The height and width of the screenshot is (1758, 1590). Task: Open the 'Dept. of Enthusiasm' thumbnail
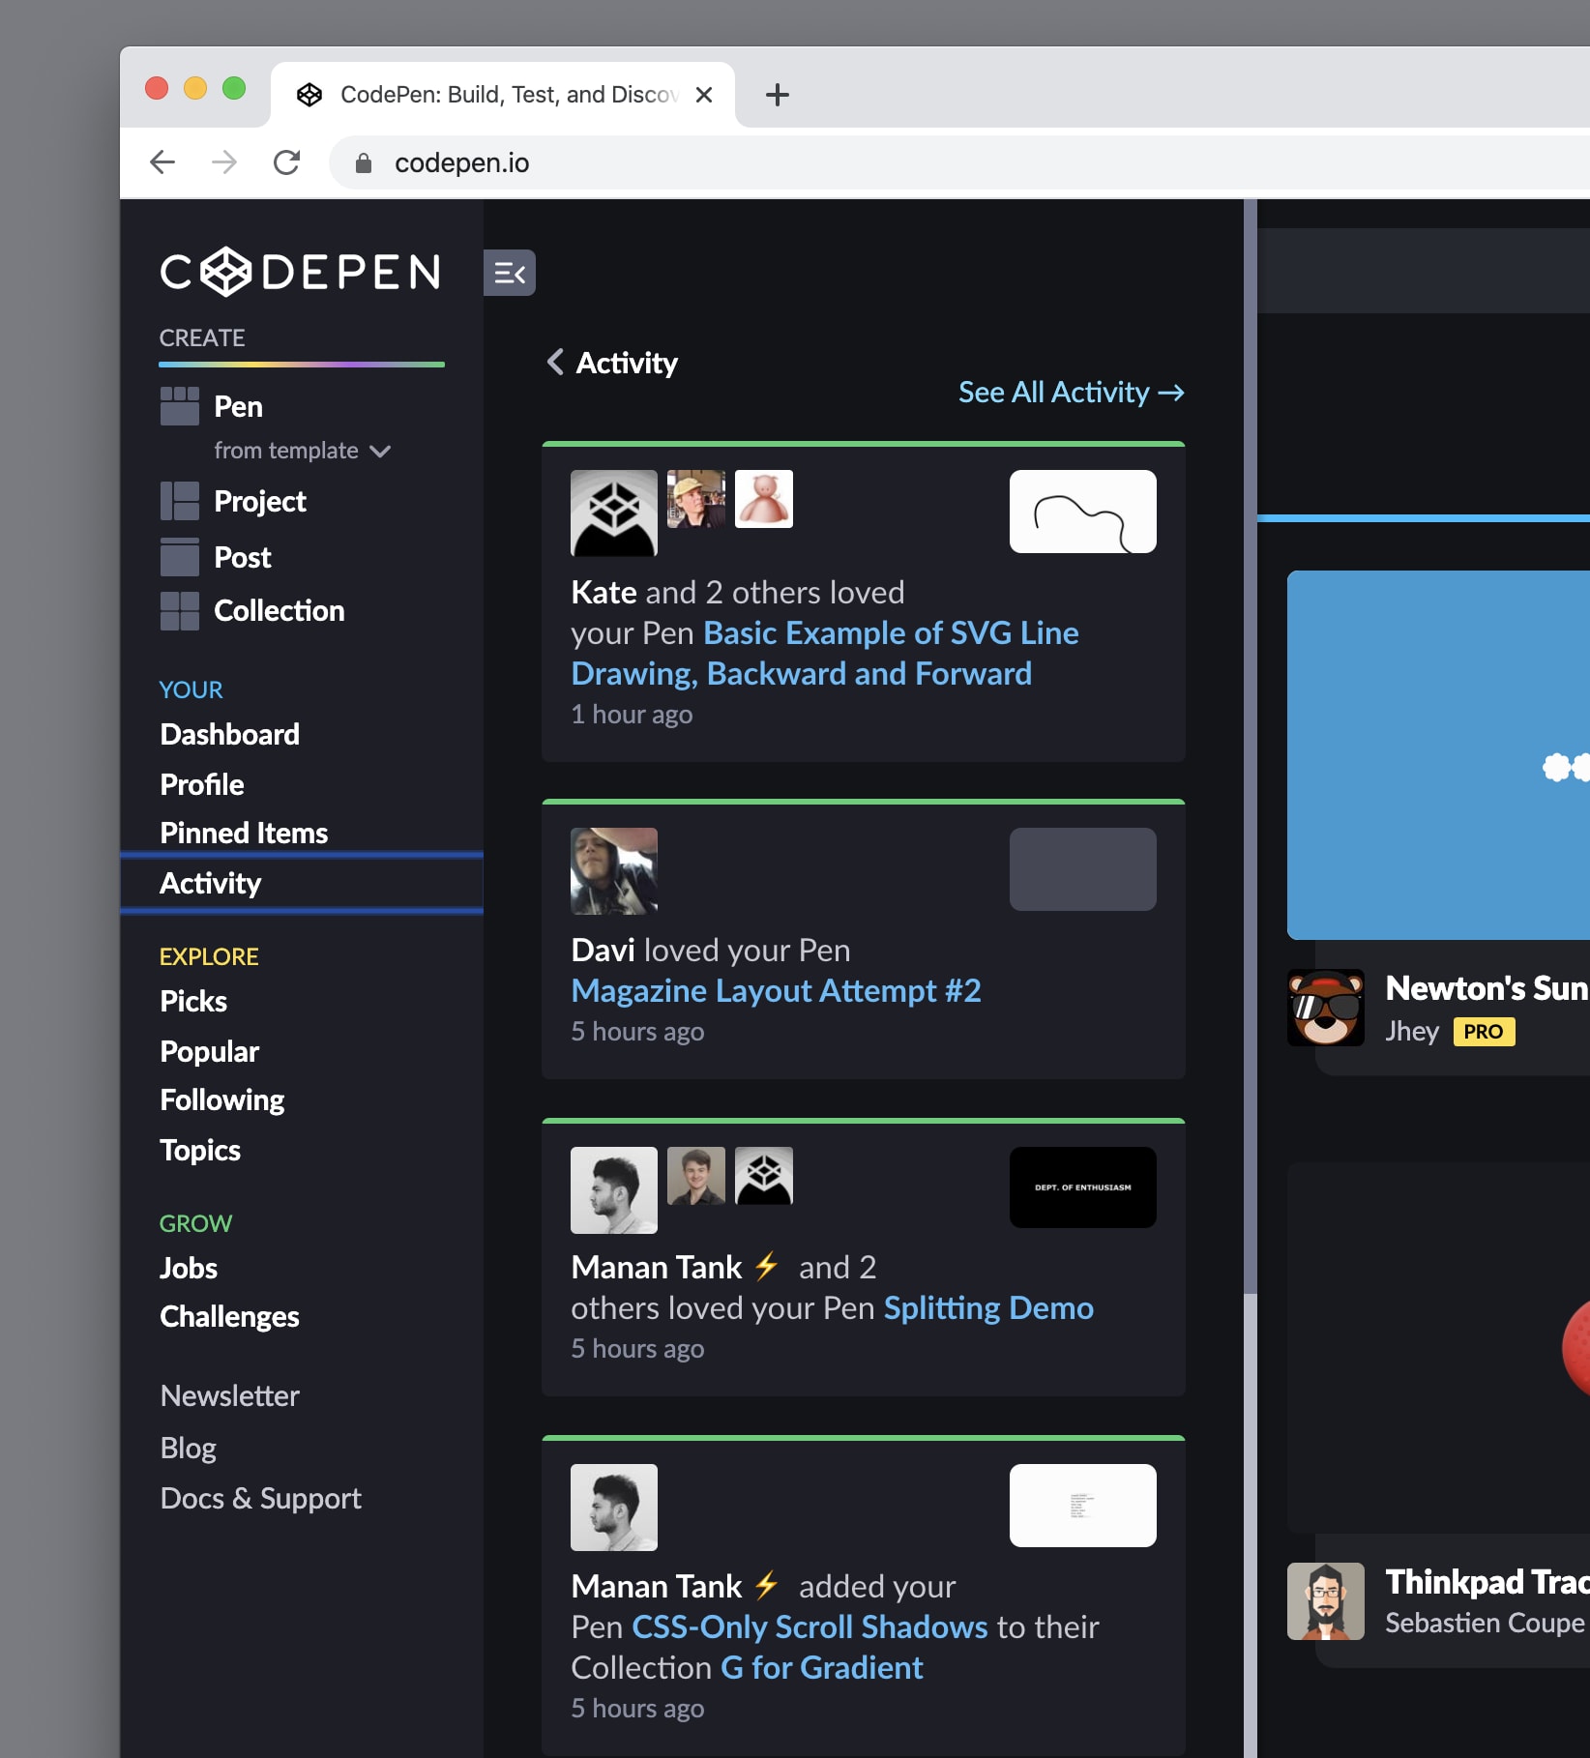pyautogui.click(x=1083, y=1187)
